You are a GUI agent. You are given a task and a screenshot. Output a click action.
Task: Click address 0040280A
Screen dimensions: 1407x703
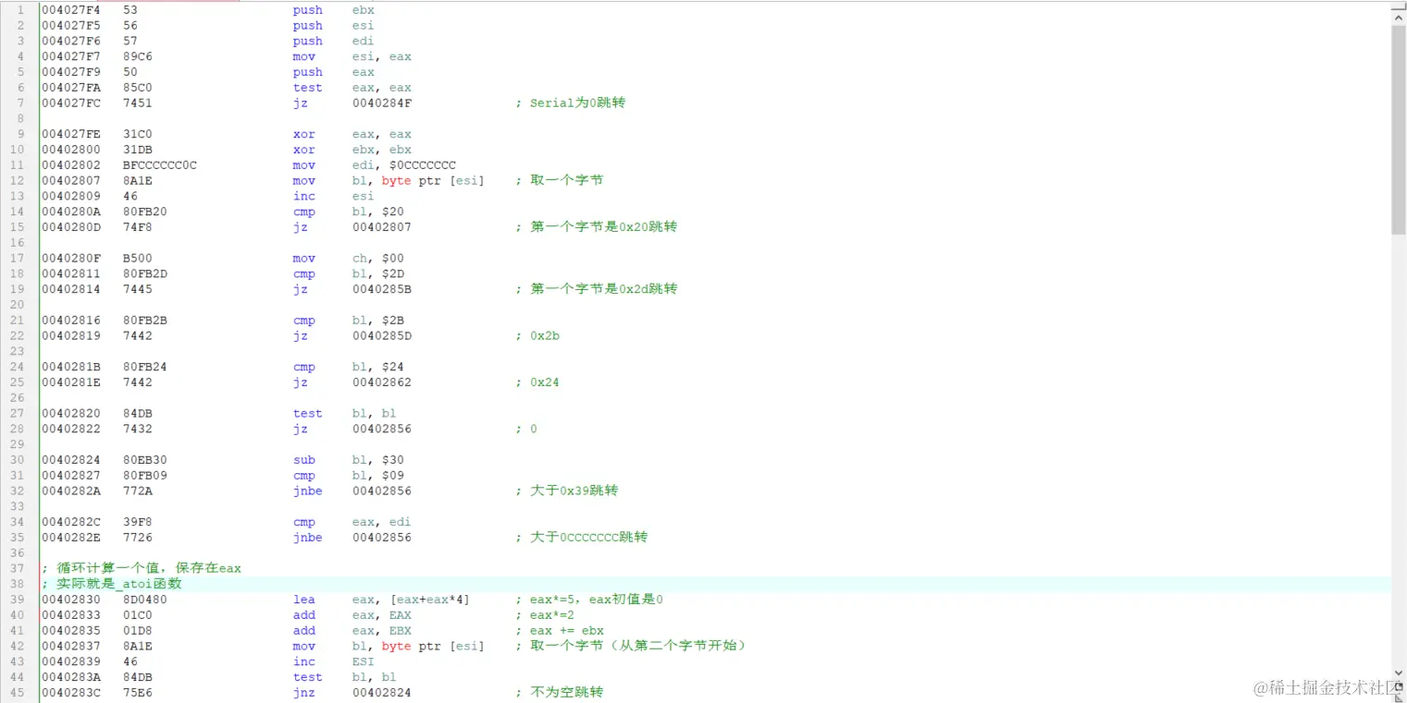click(x=71, y=212)
